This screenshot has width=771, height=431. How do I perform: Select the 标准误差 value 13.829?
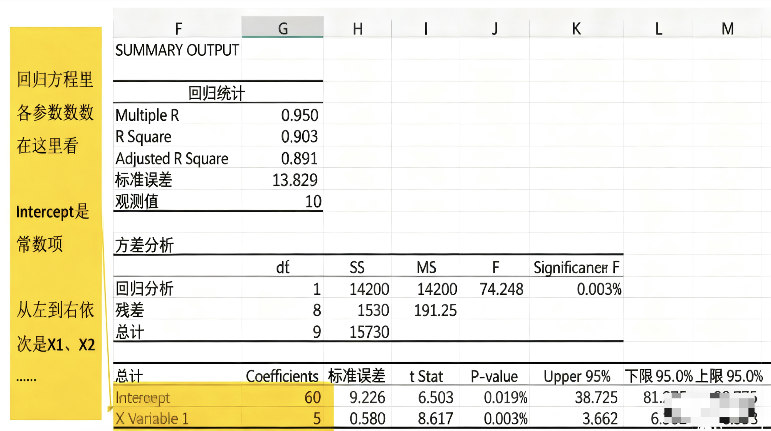pyautogui.click(x=295, y=180)
